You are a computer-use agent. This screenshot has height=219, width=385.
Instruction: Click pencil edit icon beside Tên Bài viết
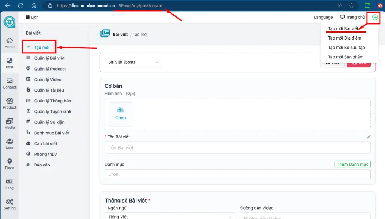click(x=369, y=137)
